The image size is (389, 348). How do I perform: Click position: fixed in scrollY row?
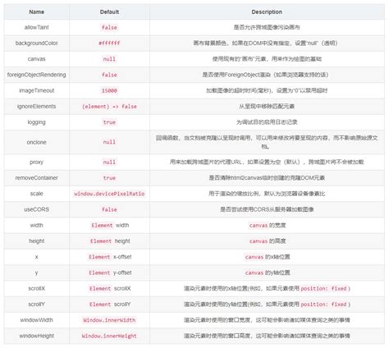(x=323, y=304)
